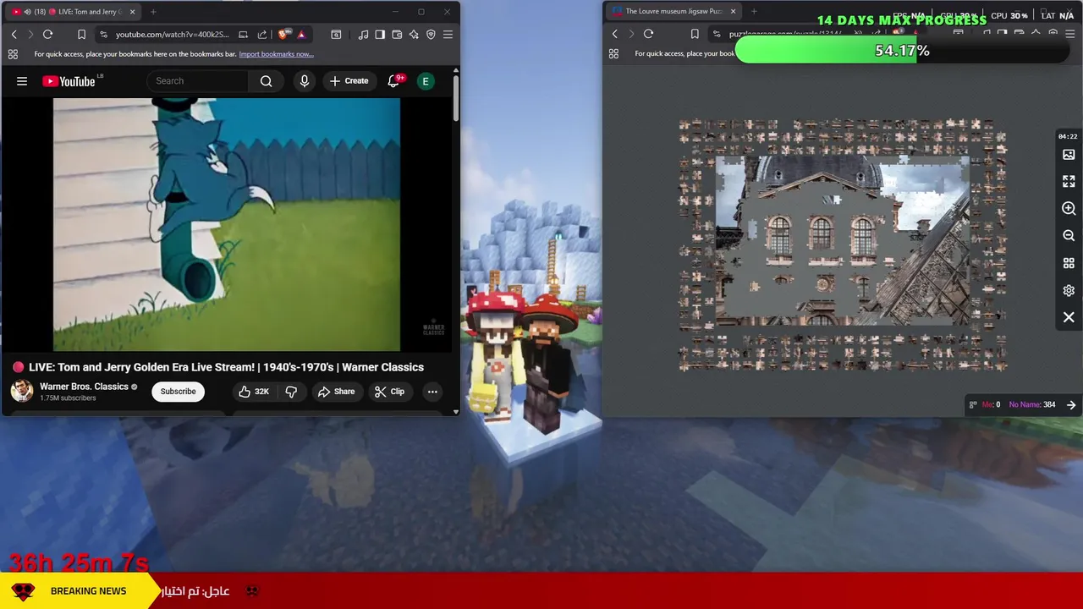This screenshot has height=609, width=1083.
Task: Show puzzle preview image
Action: [1069, 155]
